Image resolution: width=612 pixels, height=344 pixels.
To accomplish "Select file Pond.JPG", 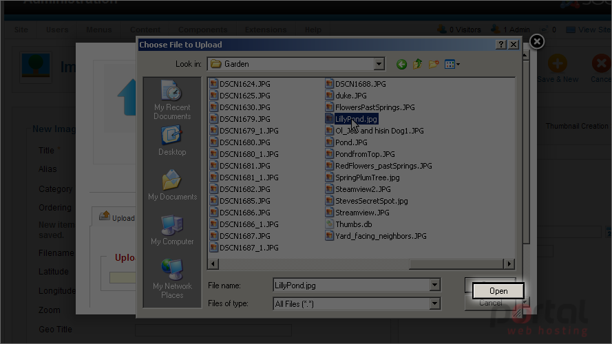I will pos(346,142).
